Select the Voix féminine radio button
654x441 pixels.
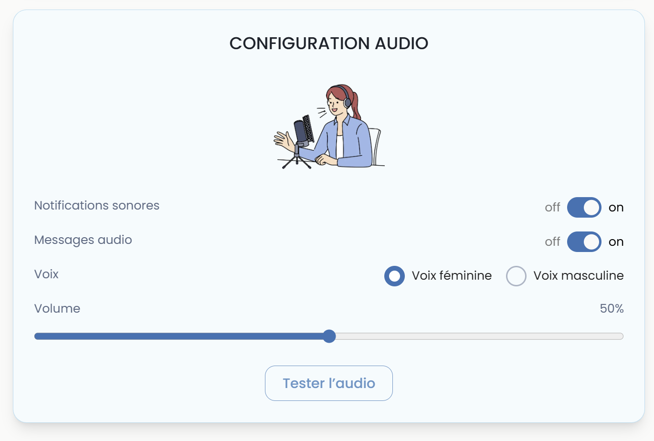[394, 276]
